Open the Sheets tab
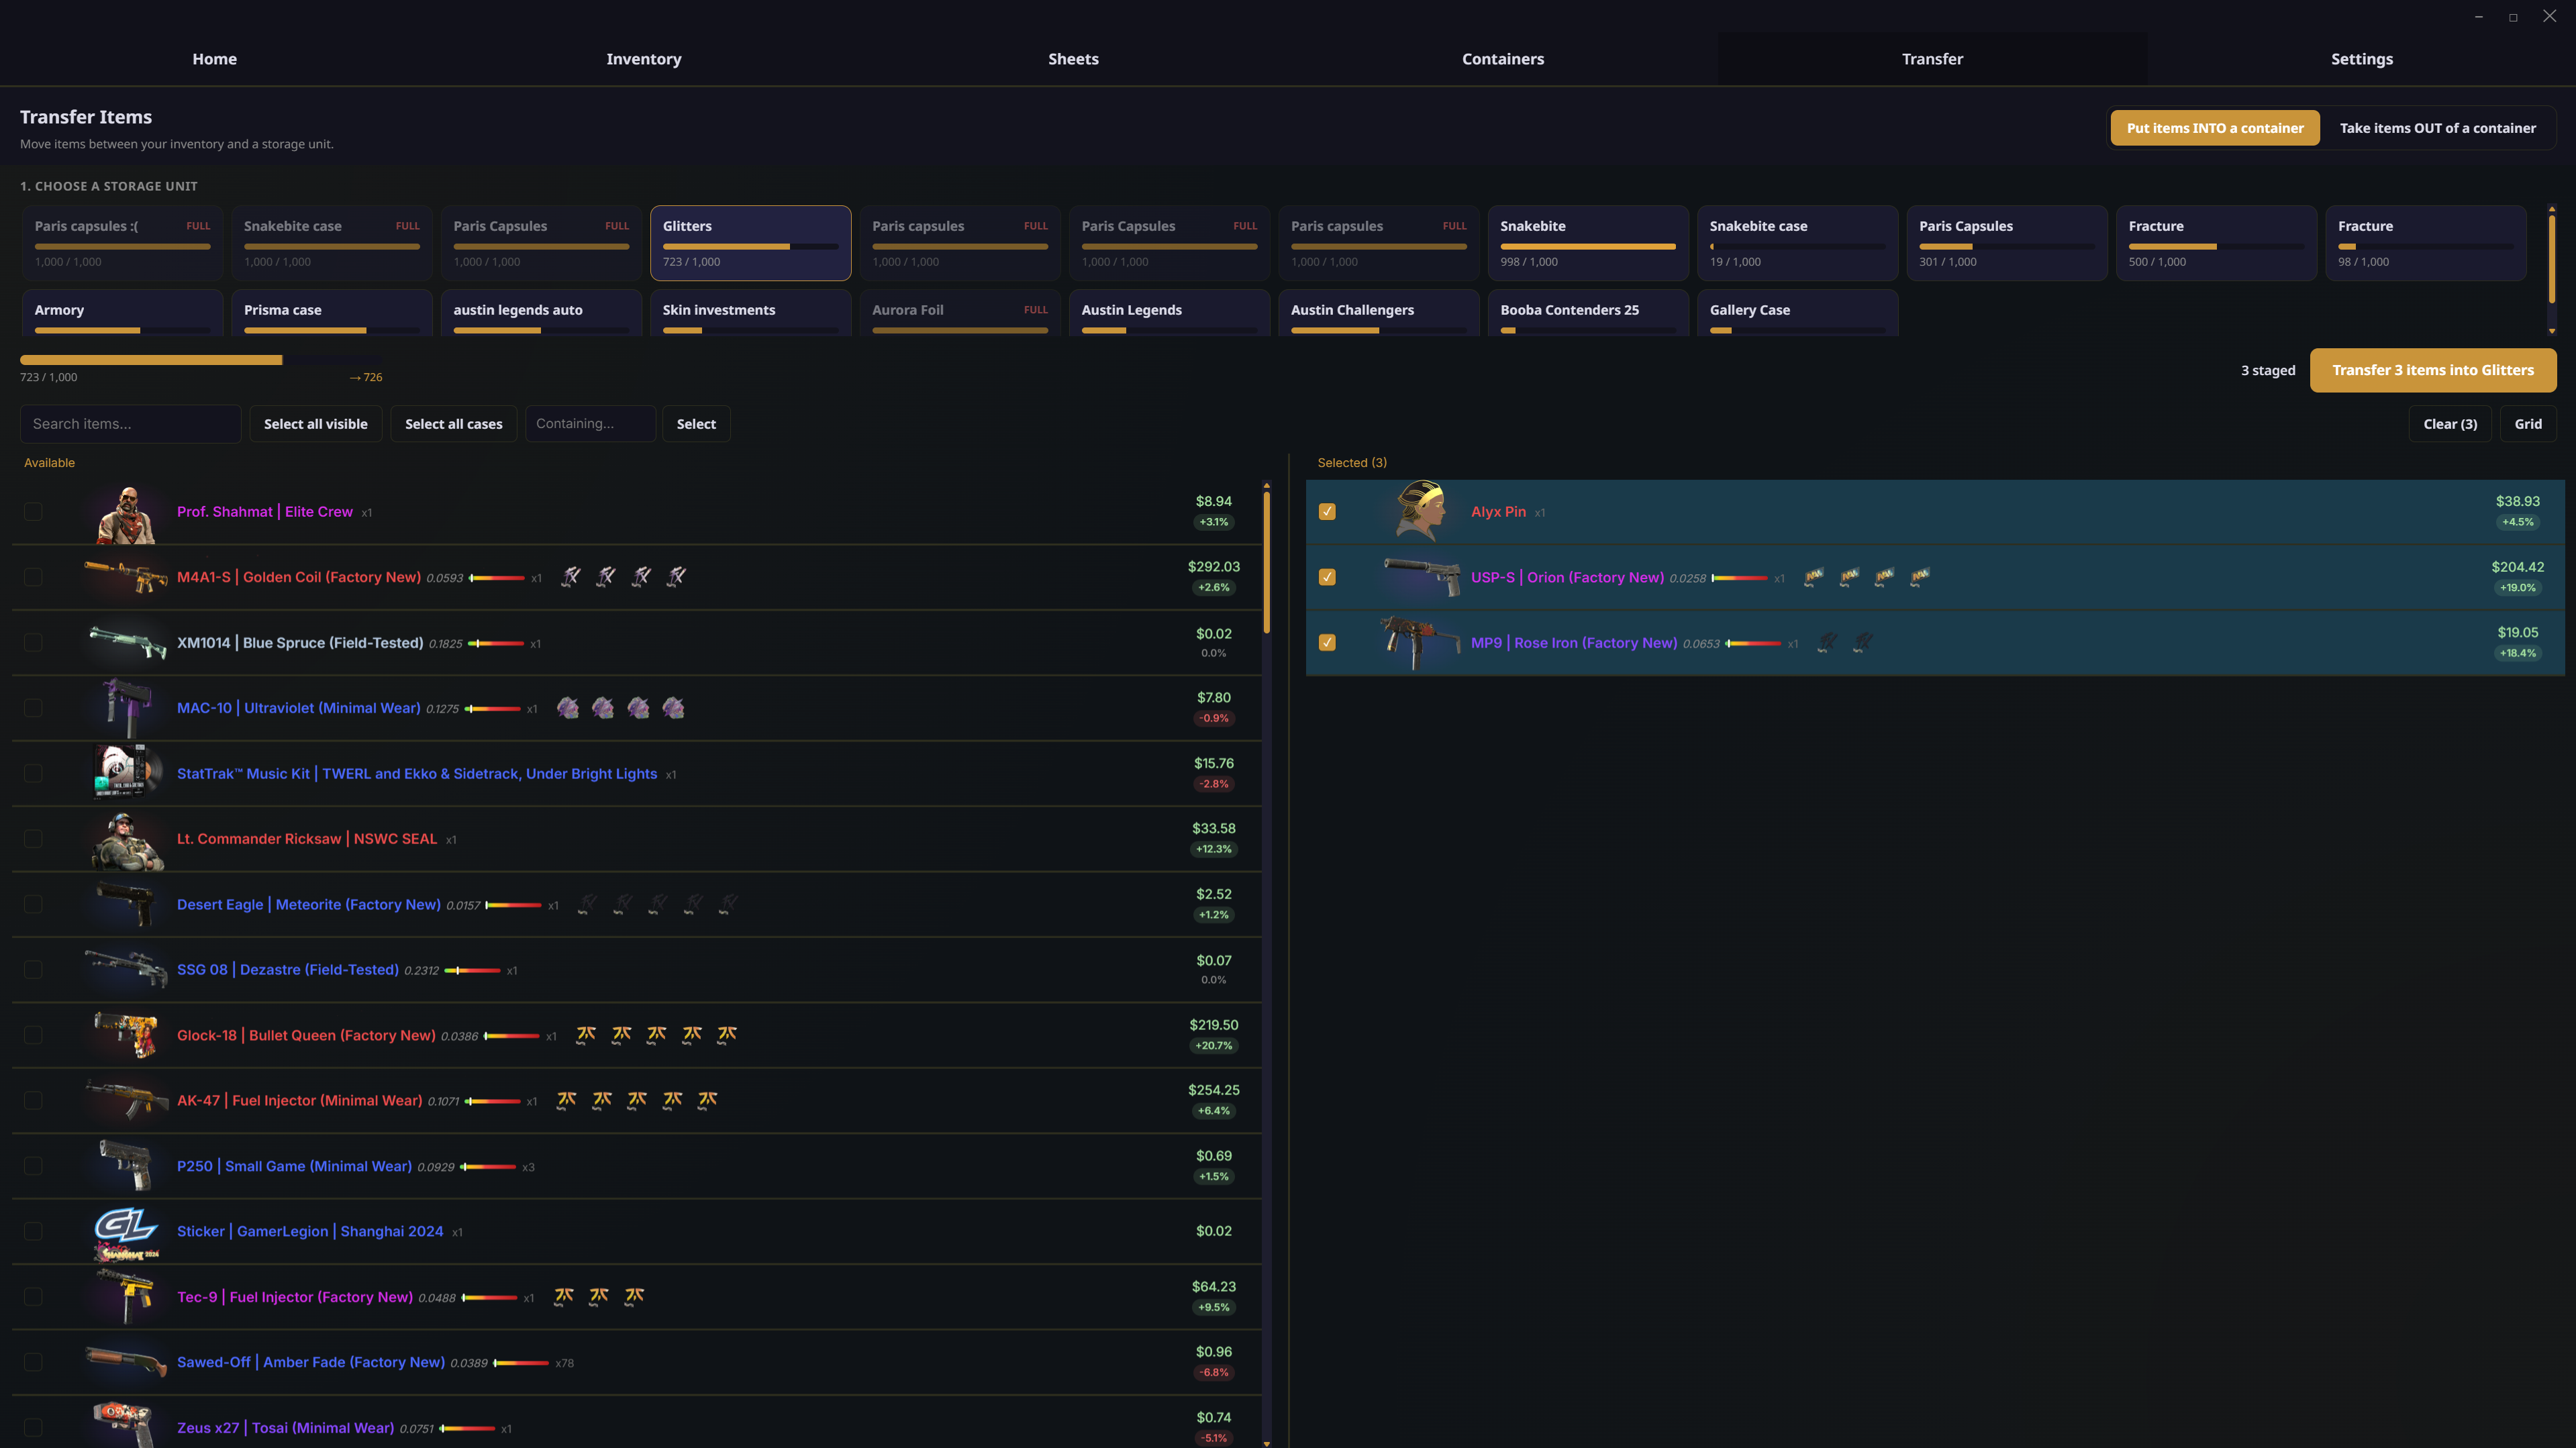The height and width of the screenshot is (1448, 2576). pos(1073,59)
